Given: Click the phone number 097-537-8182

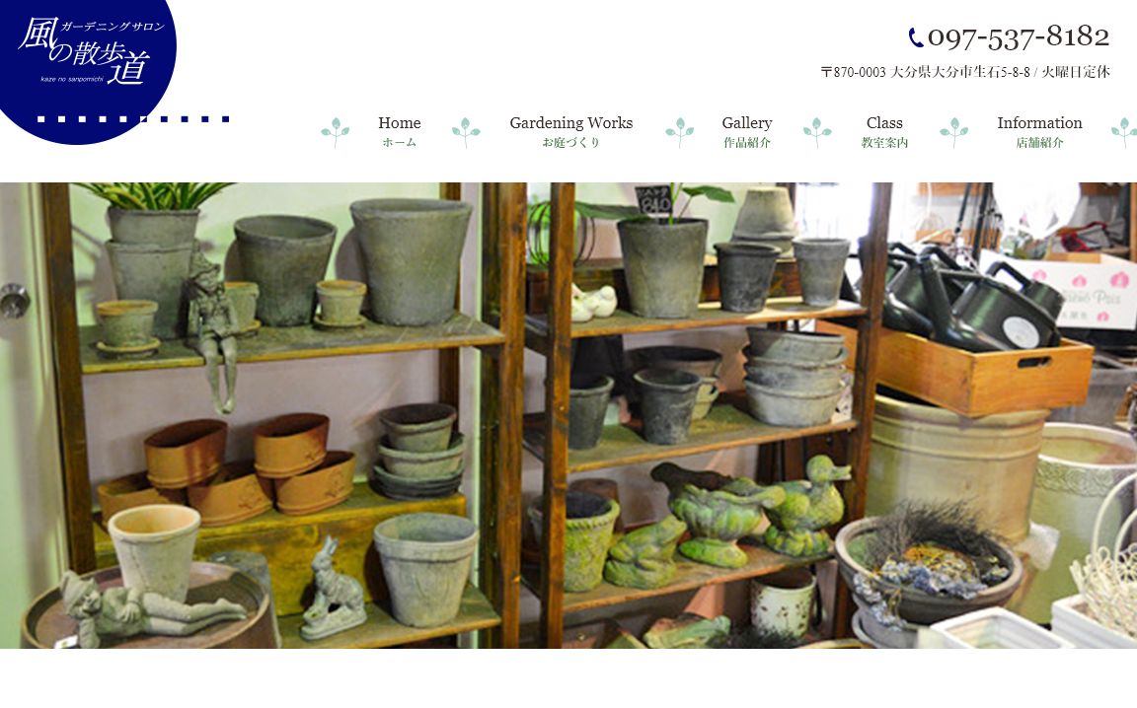Looking at the screenshot, I should (x=1019, y=36).
